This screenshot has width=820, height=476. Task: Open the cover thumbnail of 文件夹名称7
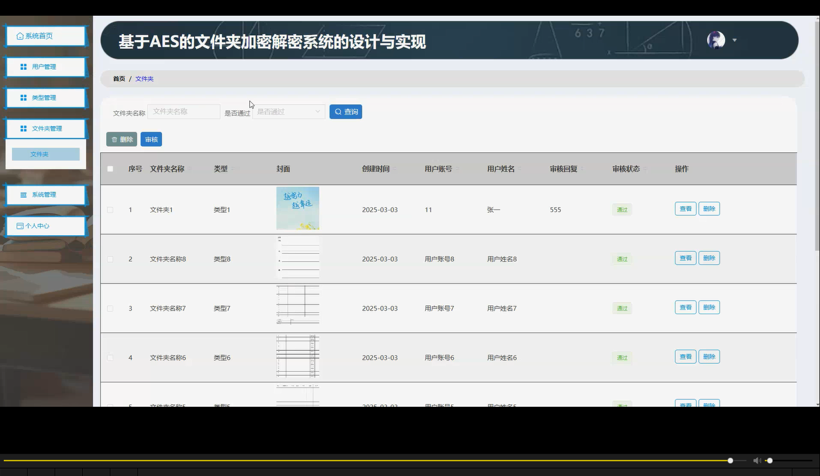pyautogui.click(x=297, y=307)
